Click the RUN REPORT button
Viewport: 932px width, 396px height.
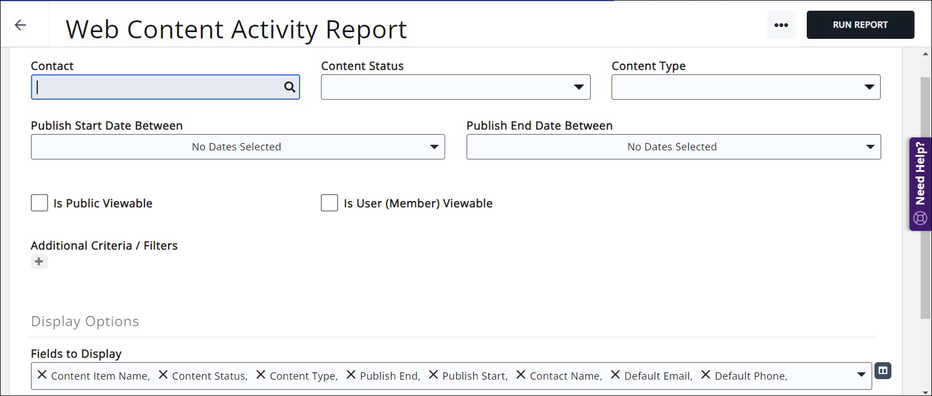point(860,25)
